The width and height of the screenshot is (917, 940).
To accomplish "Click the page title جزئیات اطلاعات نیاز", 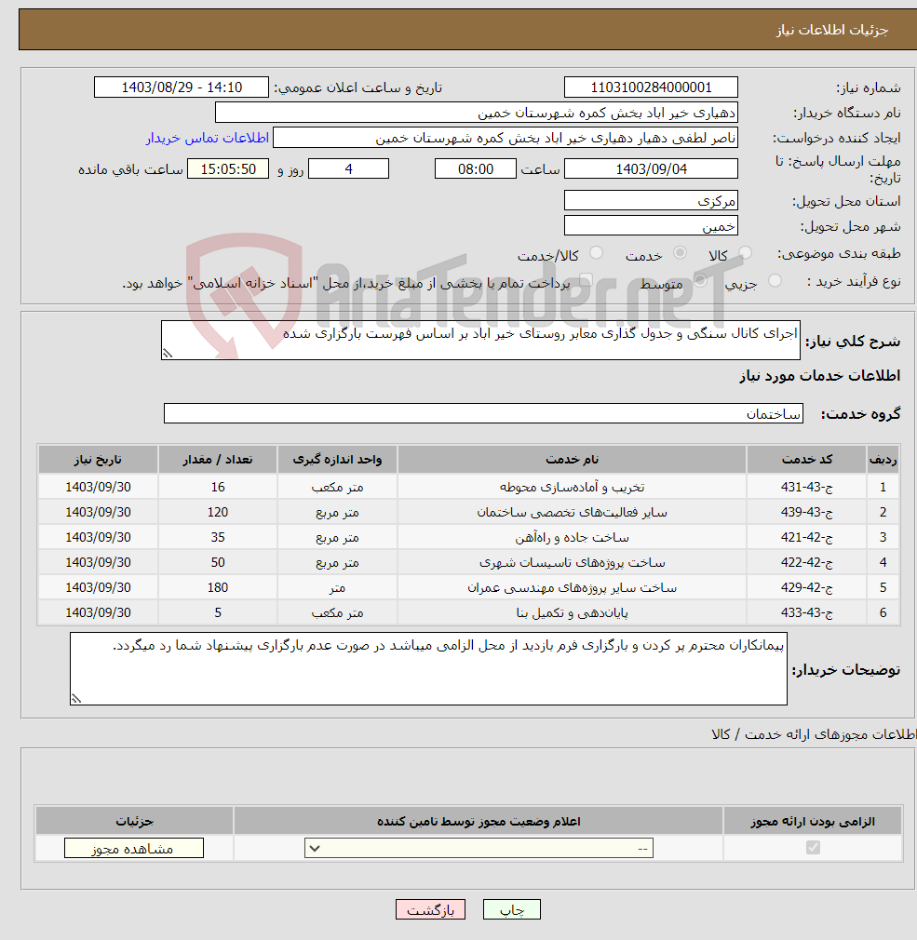I will point(832,30).
